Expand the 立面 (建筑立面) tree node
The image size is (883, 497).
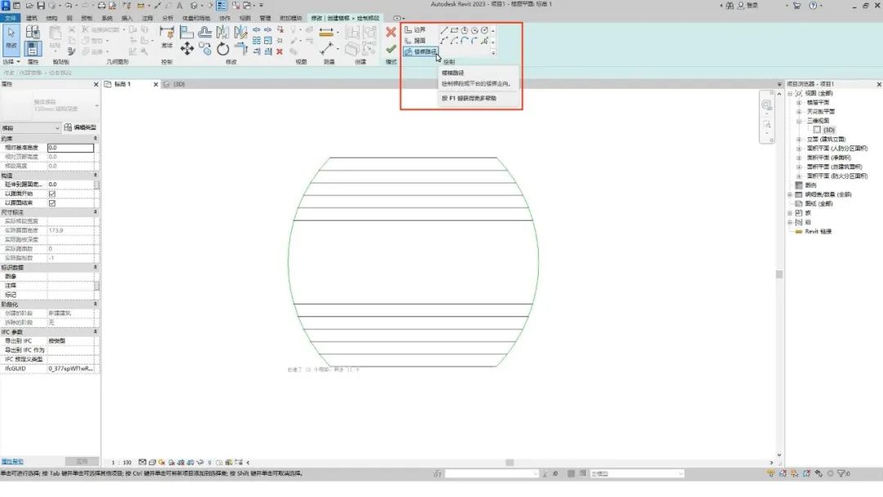[x=799, y=139]
